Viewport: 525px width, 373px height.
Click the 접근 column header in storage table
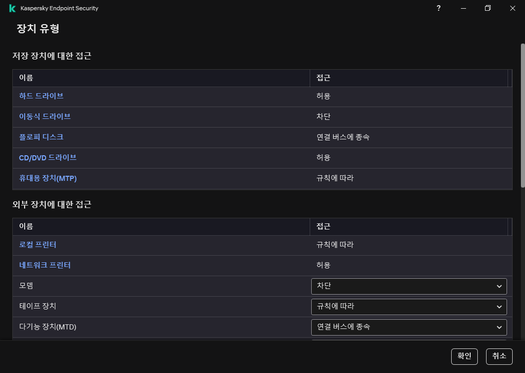pos(324,78)
